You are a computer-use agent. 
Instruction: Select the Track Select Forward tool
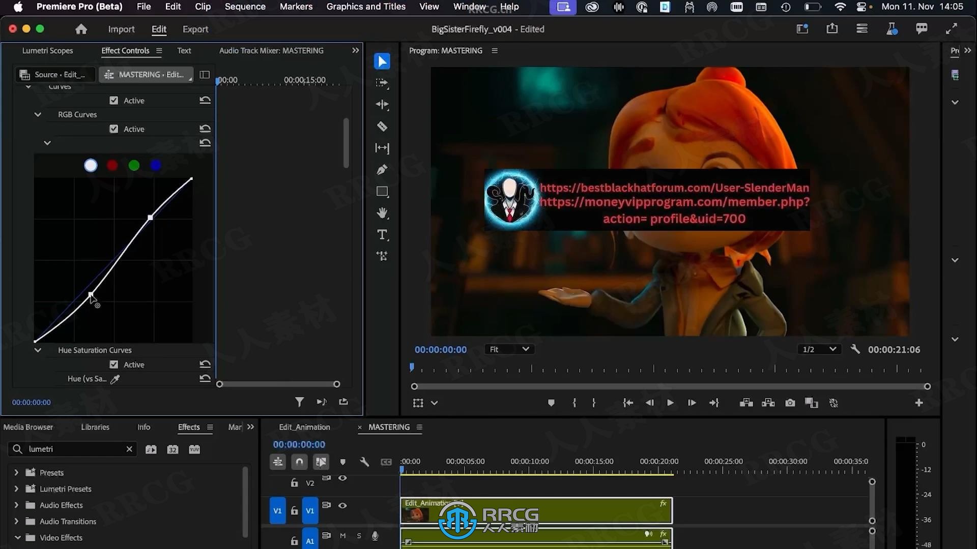tap(382, 83)
